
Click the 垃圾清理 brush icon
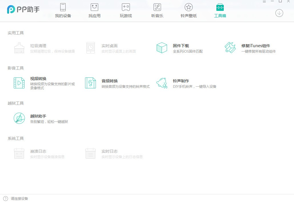click(19, 48)
